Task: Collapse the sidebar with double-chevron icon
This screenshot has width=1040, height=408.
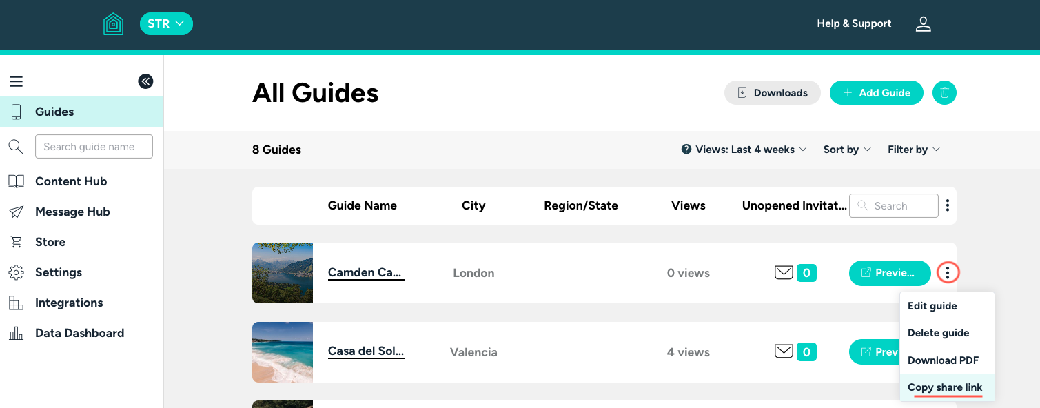Action: point(145,81)
